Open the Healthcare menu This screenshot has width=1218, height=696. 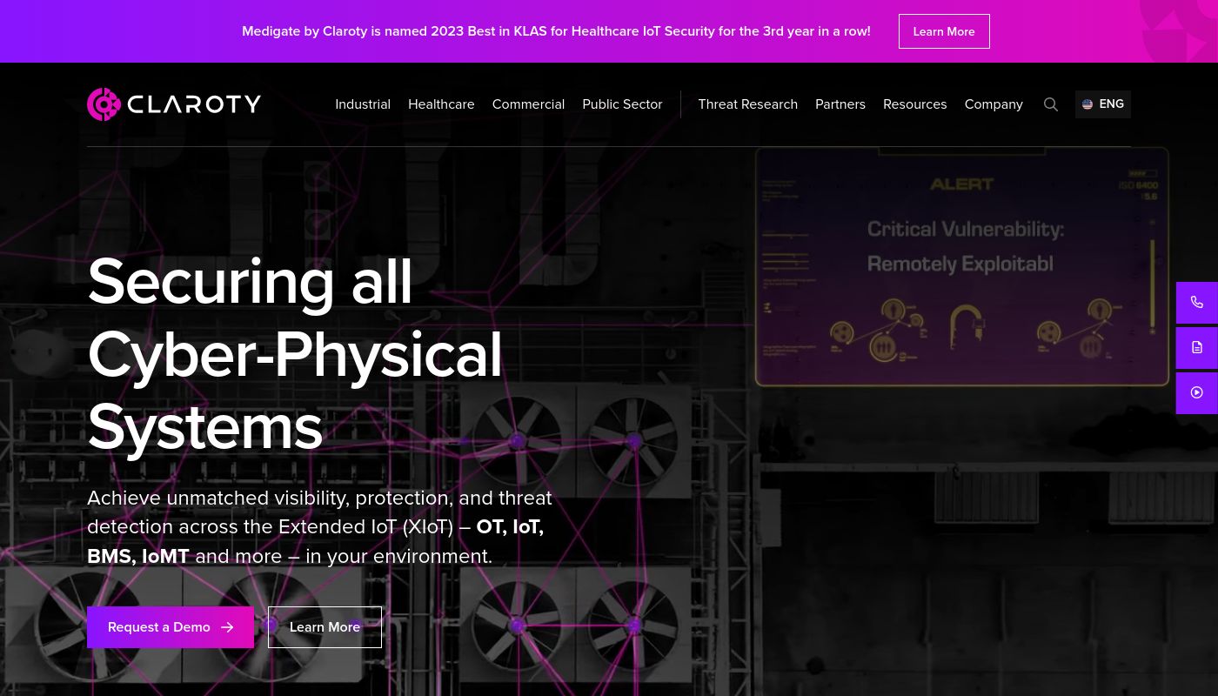point(441,104)
